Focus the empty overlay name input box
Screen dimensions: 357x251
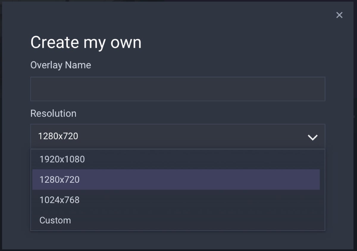coord(178,89)
